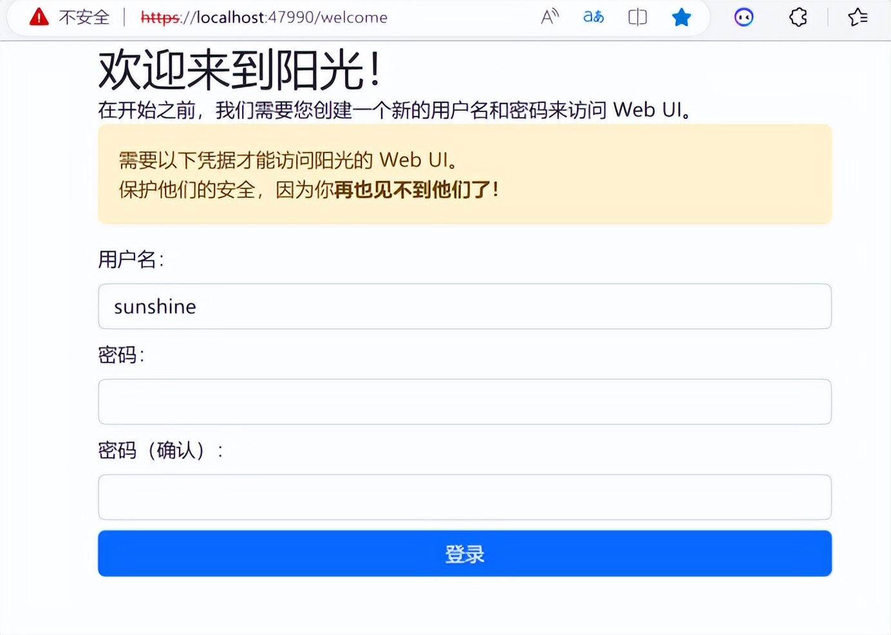Image resolution: width=891 pixels, height=635 pixels.
Task: Open the favorites list star icon
Action: (x=858, y=17)
